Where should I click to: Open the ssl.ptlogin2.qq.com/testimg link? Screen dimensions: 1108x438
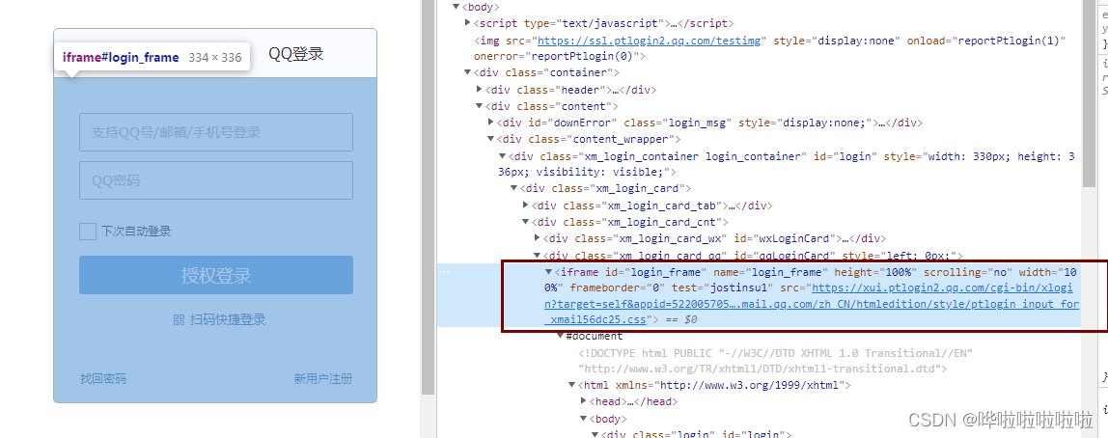tap(651, 41)
